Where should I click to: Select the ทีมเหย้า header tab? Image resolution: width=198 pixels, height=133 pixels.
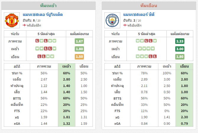pos(48,6)
